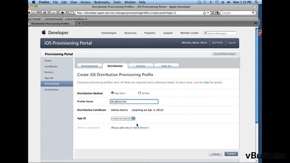
Task: Bookmark this page with the star icon
Action: coord(204,13)
